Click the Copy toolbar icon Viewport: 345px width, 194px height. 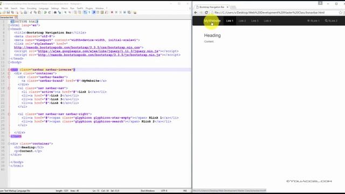click(x=35, y=12)
